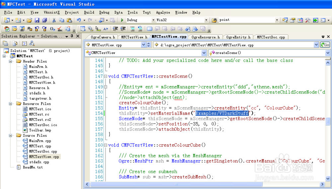The width and height of the screenshot is (332, 189).
Task: Click the VAssistX braces insert icon
Action: click(52, 29)
